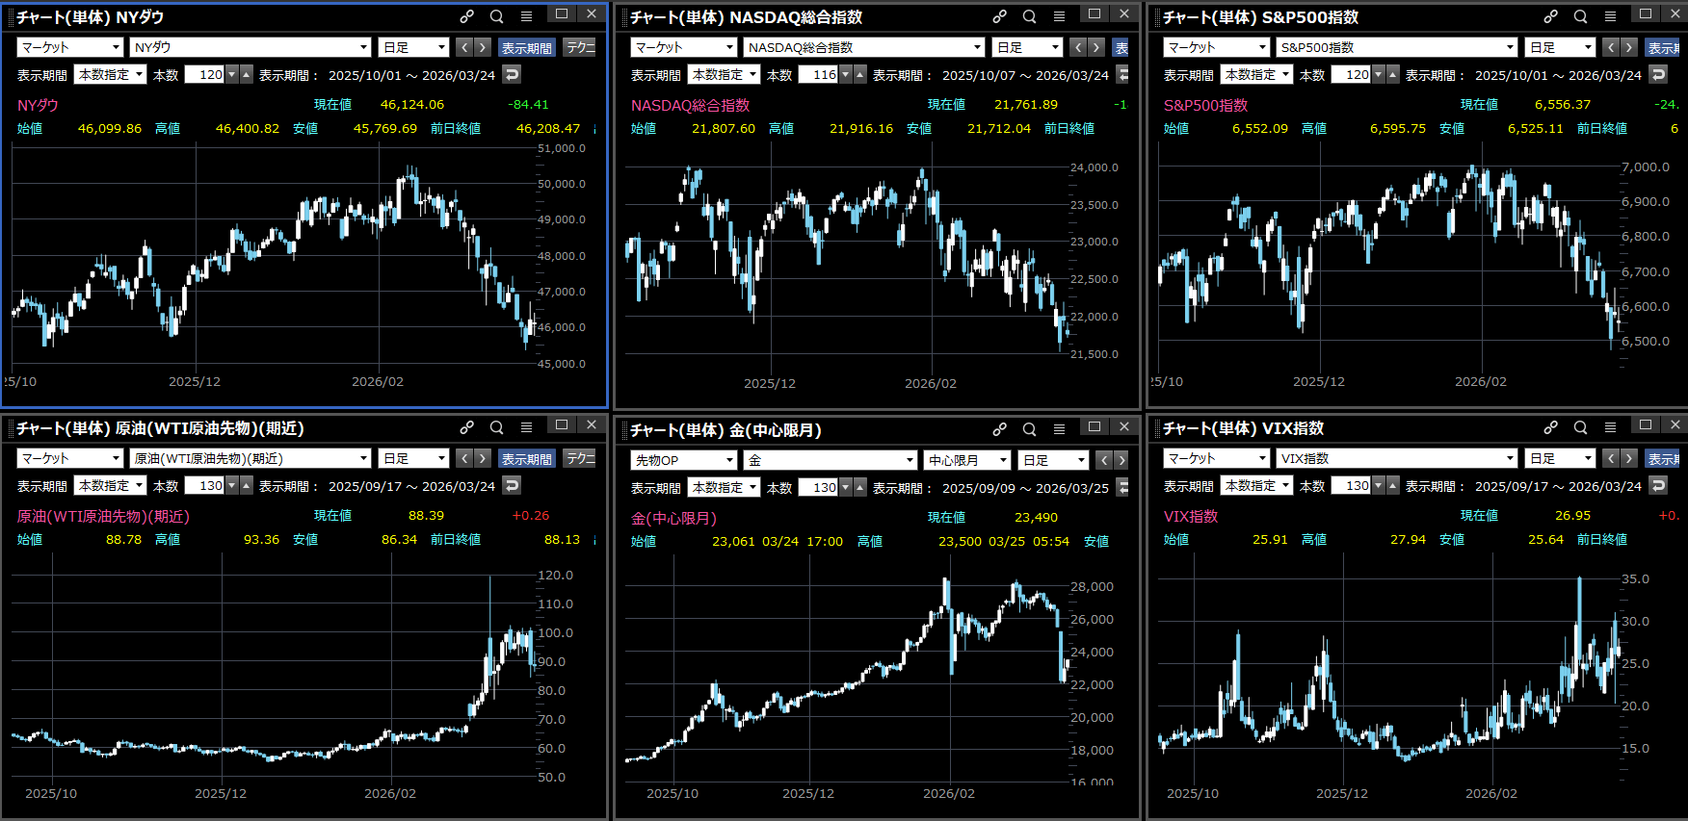
Task: Open search in NASDAQ総合指数 chart panel
Action: 1029,16
